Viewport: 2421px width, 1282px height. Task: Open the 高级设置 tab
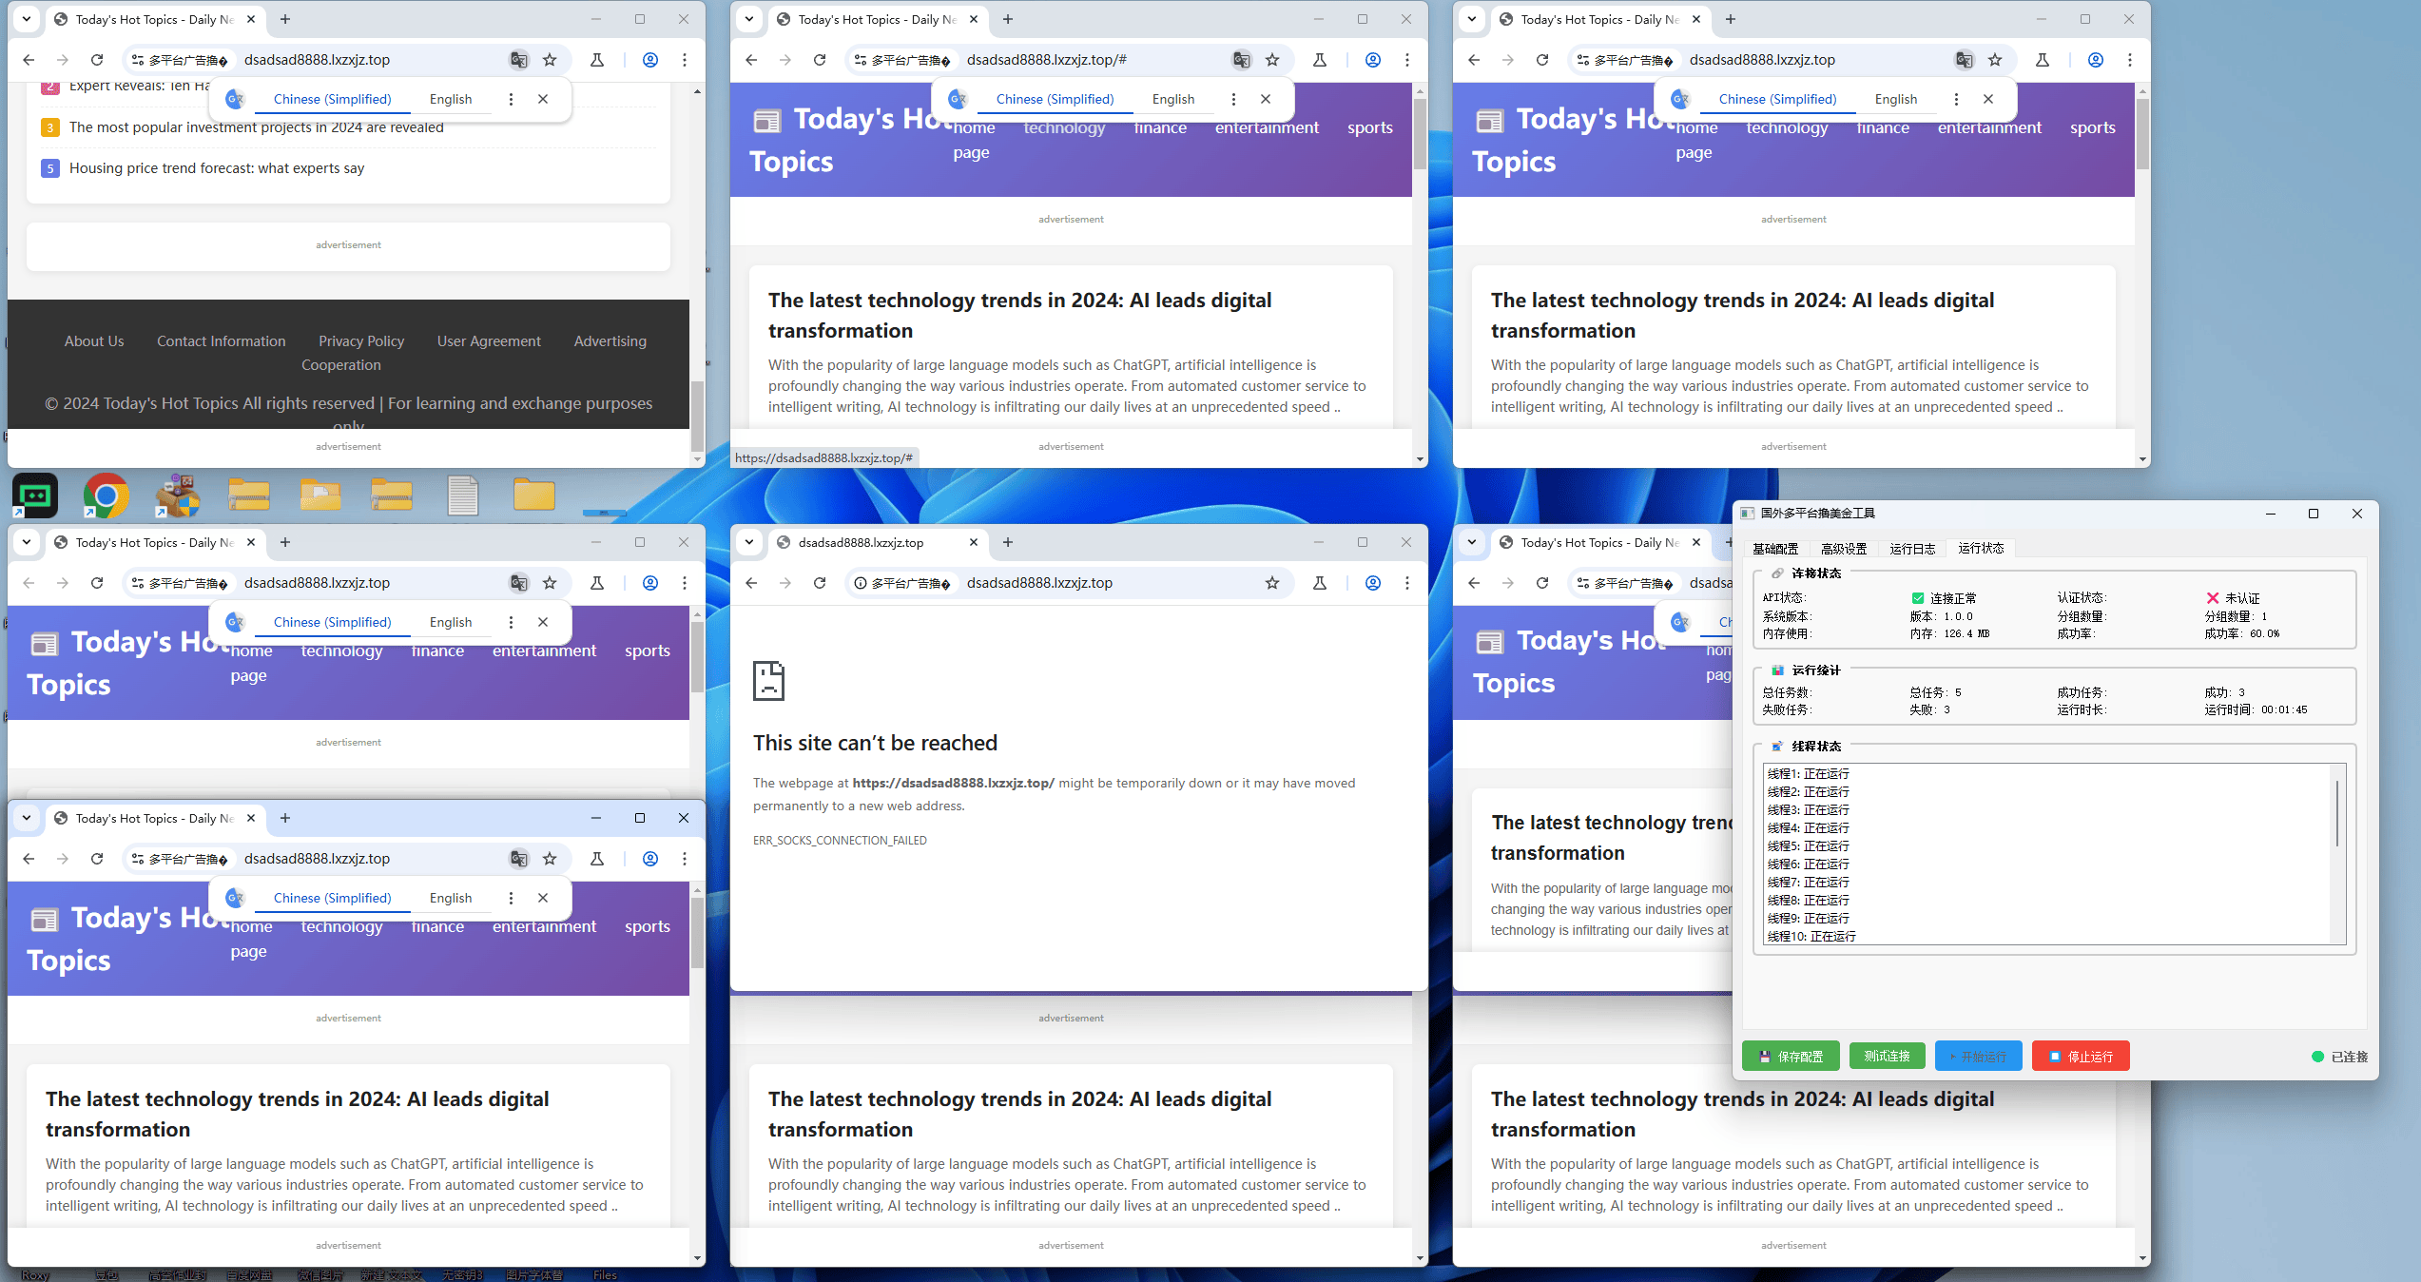click(x=1844, y=549)
